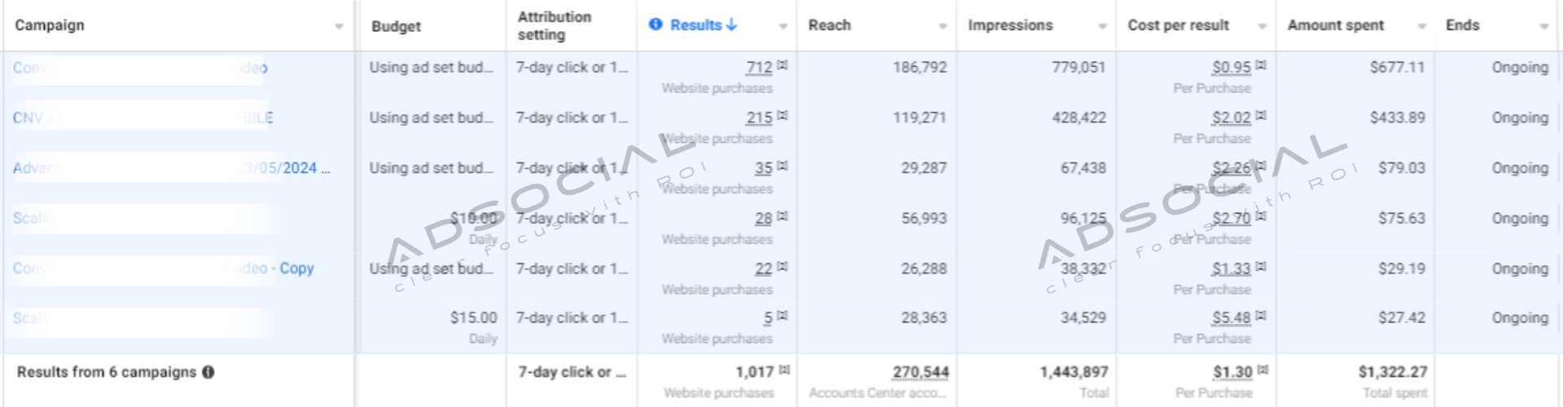Screen dimensions: 1563x407
Task: Open the campaign dated 3/05/2024
Action: (285, 168)
